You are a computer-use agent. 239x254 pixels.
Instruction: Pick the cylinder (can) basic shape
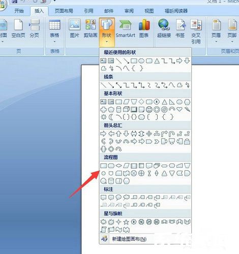118,109
